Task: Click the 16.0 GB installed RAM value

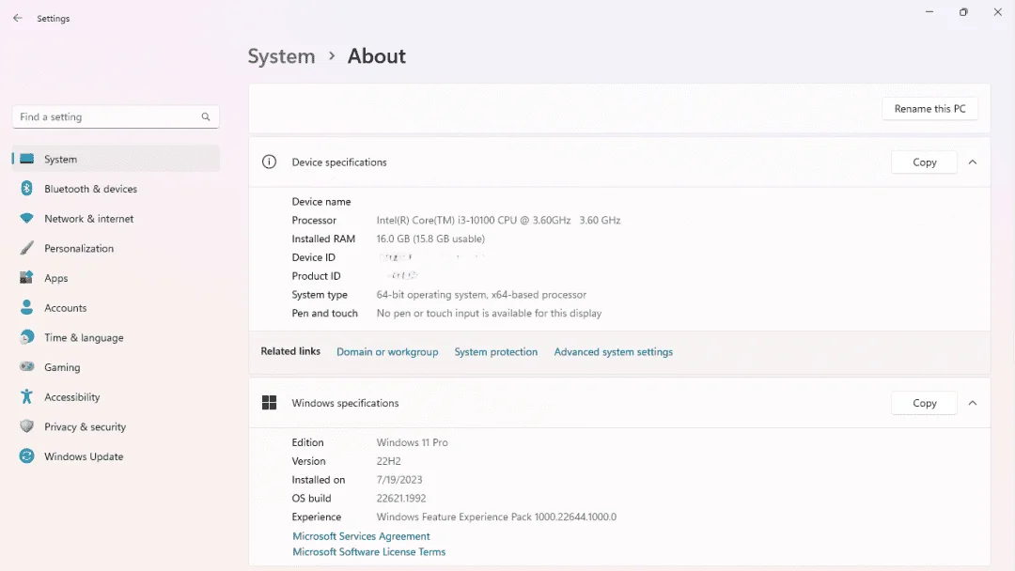Action: [430, 239]
